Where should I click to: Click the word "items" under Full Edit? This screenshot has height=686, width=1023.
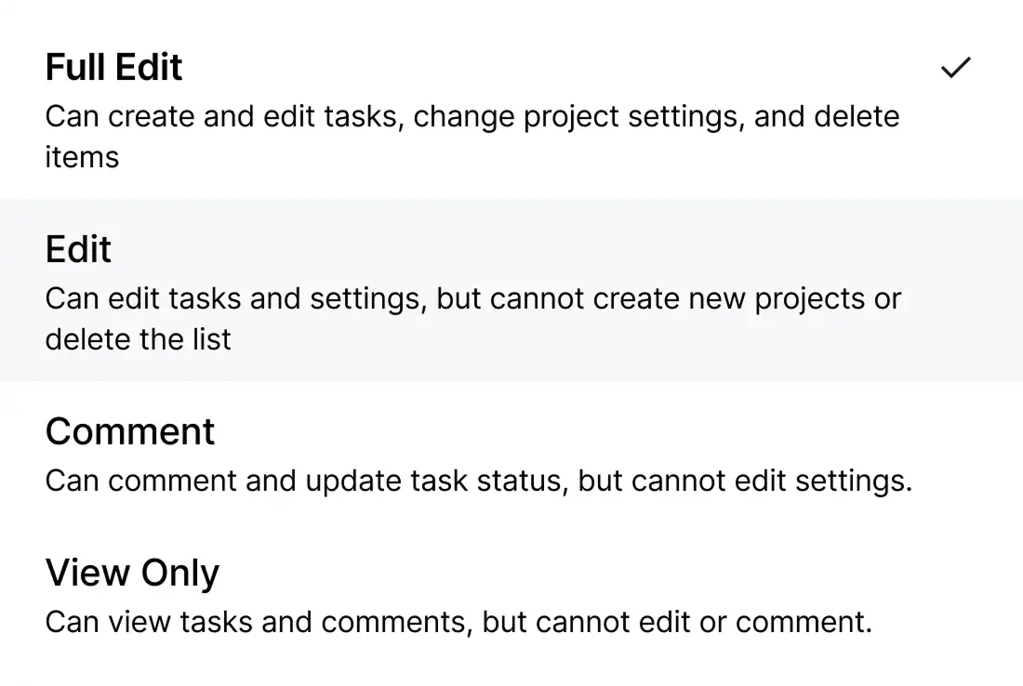(x=82, y=157)
